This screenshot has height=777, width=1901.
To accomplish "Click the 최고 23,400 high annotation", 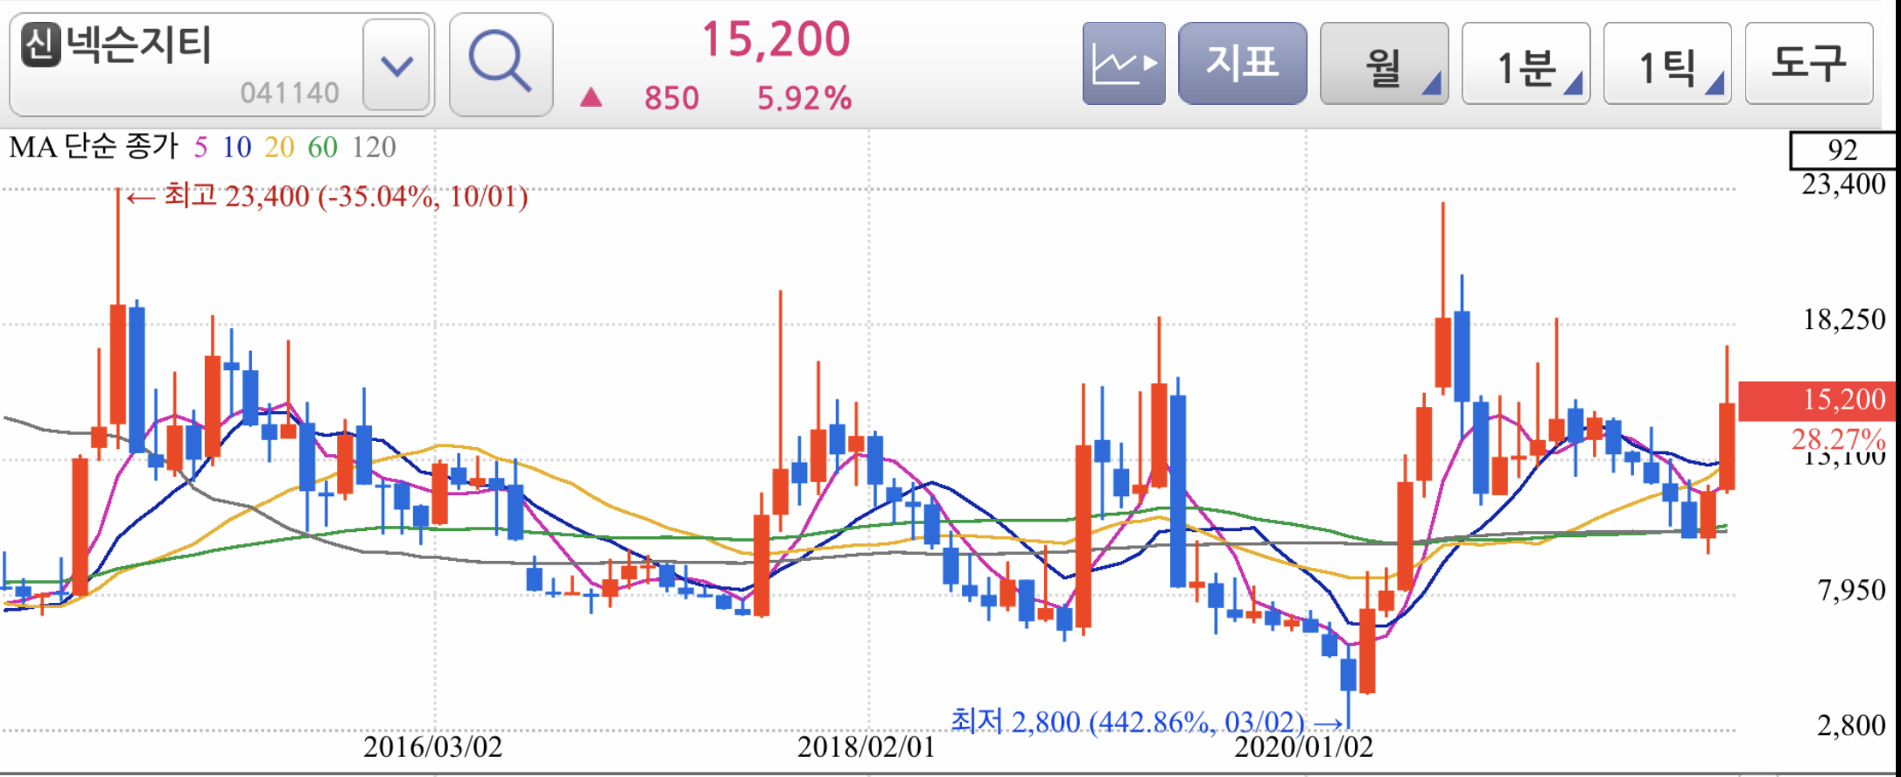I will click(327, 195).
